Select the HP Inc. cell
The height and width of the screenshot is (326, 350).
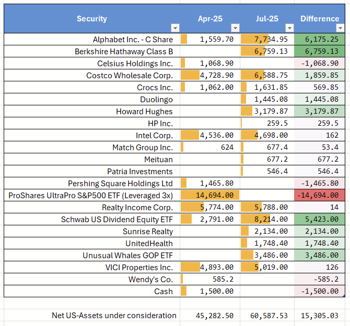coord(92,124)
